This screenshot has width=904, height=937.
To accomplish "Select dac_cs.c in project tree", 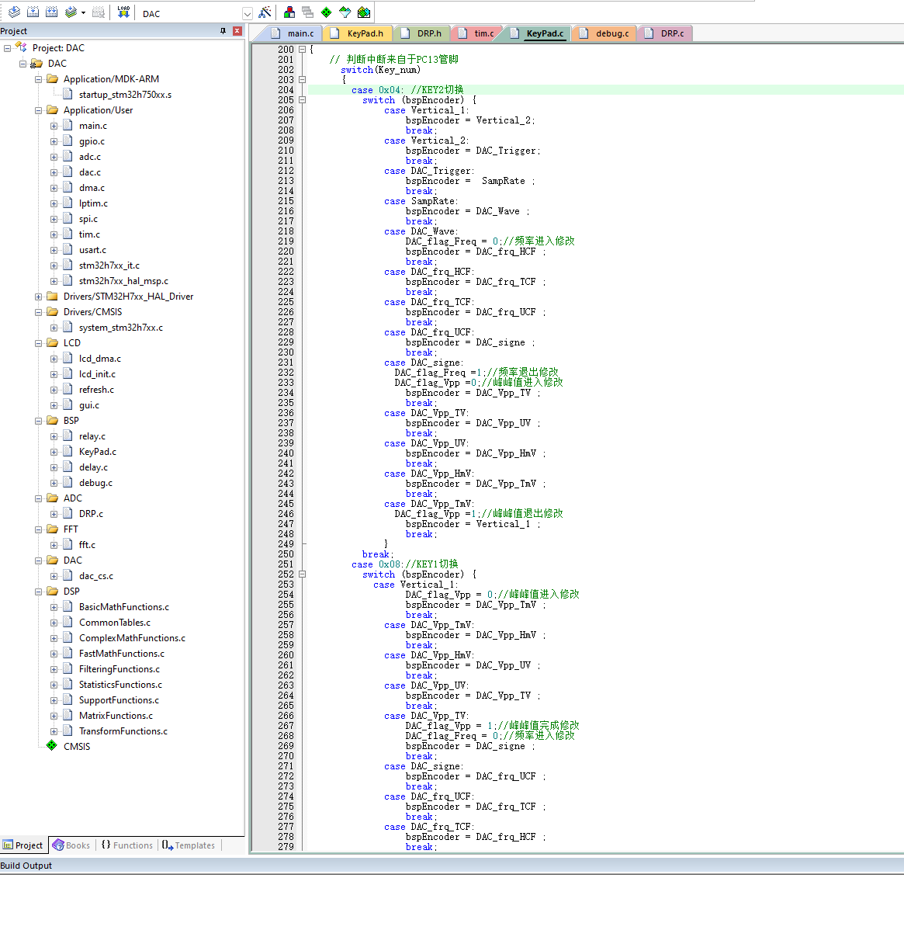I will pyautogui.click(x=96, y=576).
